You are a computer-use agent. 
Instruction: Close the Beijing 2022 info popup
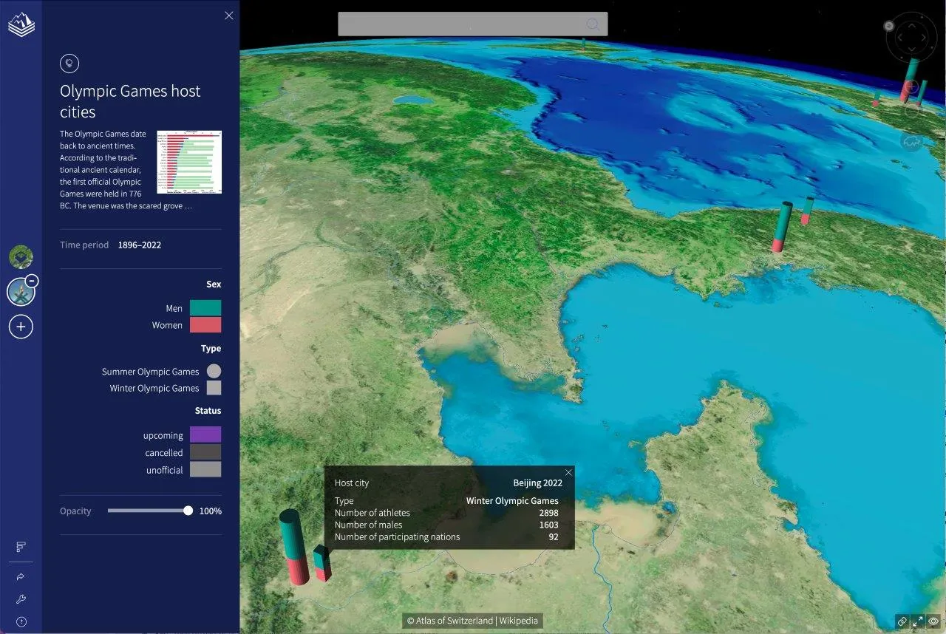[568, 472]
